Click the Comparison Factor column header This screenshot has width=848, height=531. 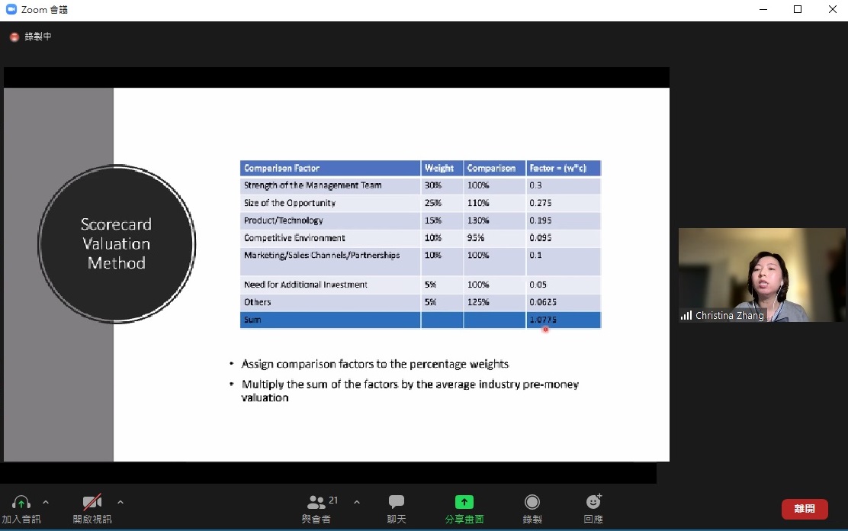click(330, 169)
